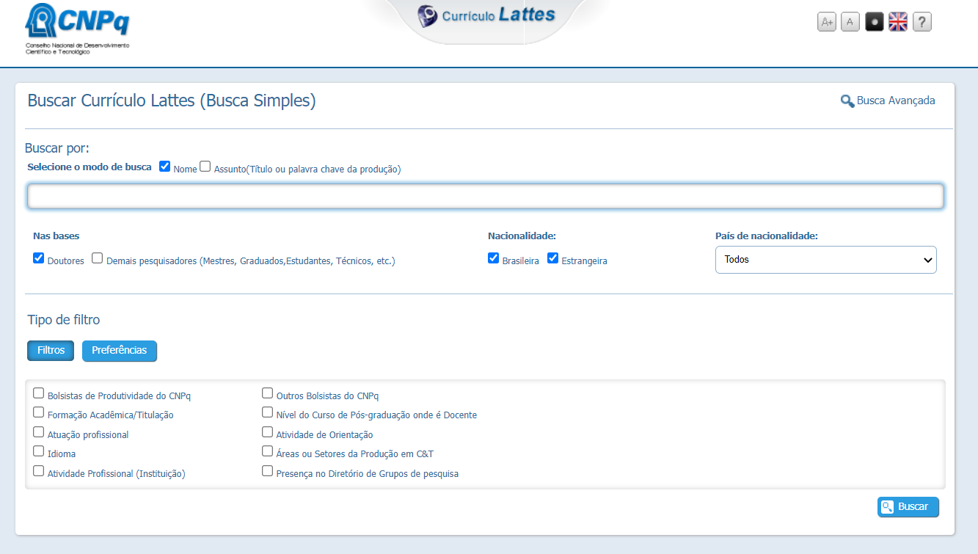978x554 pixels.
Task: Enable the Demais pesquisadores checkbox
Action: point(98,258)
